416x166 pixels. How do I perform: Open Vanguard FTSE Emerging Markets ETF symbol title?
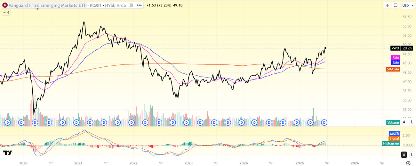[47, 5]
